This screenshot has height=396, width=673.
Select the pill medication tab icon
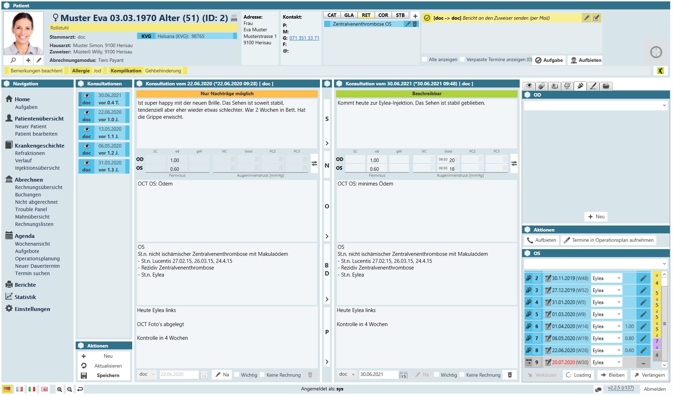point(542,86)
